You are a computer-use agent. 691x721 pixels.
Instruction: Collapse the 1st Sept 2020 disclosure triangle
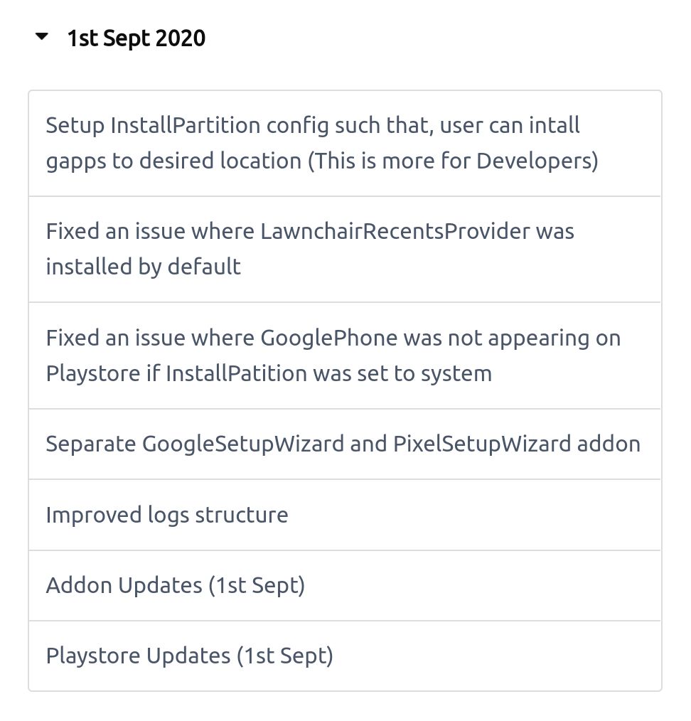click(x=42, y=37)
